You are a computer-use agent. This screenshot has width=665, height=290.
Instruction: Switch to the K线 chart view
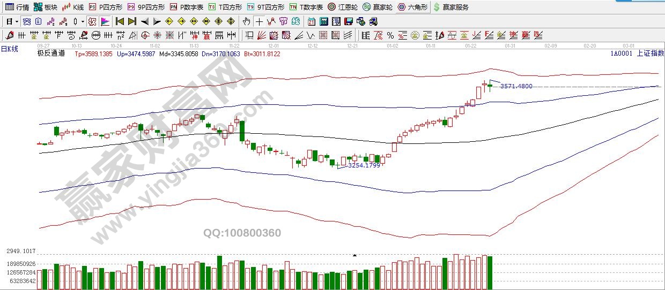72,7
